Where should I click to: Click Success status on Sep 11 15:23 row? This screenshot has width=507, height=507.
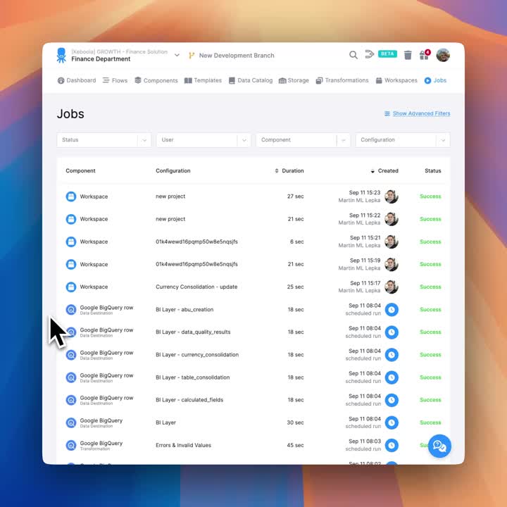point(430,196)
